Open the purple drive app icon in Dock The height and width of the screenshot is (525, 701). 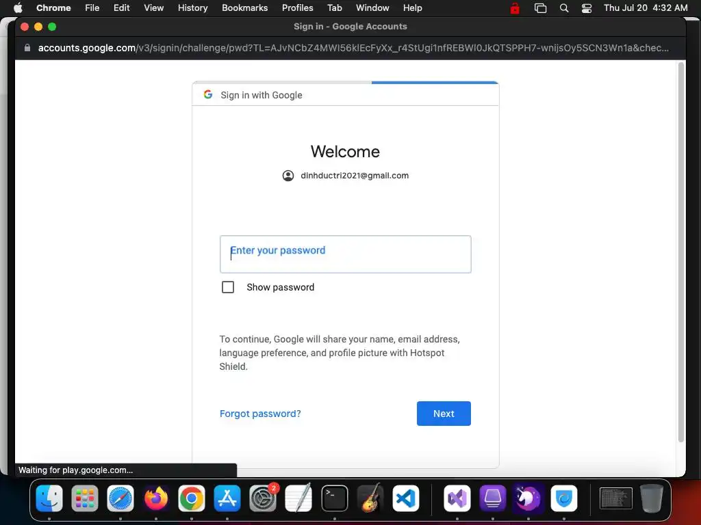pyautogui.click(x=493, y=498)
